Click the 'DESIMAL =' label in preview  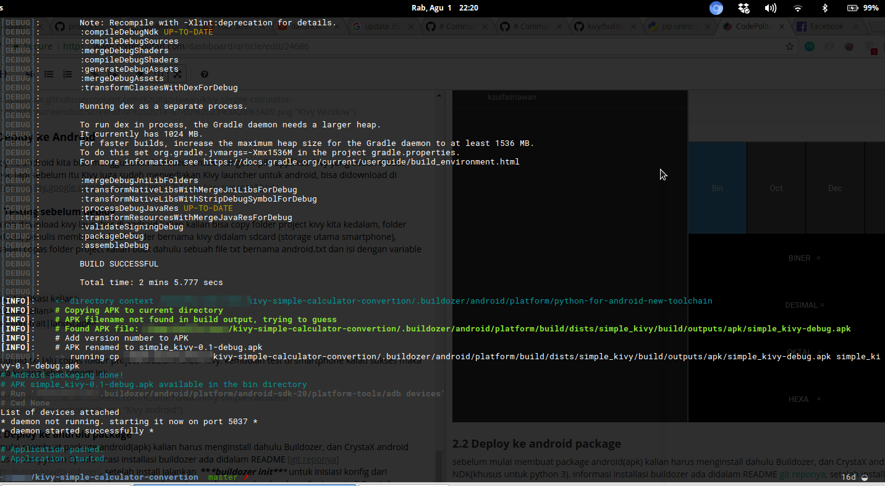coord(805,305)
